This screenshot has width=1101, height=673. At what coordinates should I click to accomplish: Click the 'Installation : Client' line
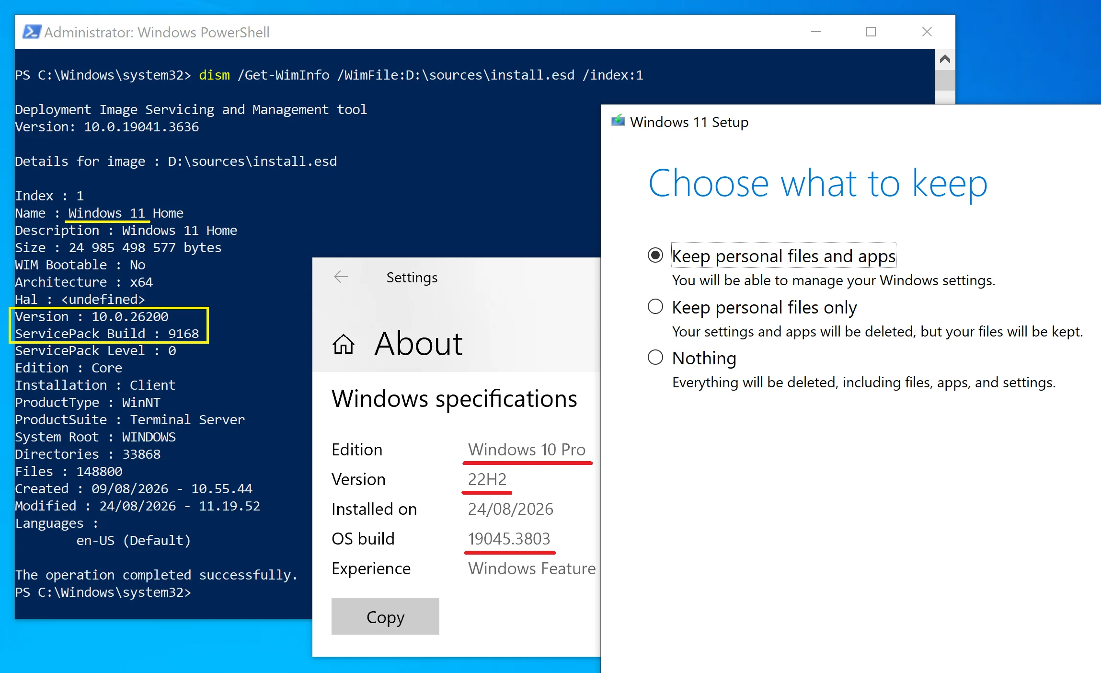click(95, 385)
